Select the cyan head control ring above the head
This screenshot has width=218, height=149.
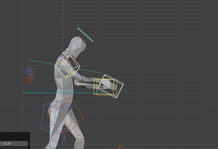pos(85,34)
